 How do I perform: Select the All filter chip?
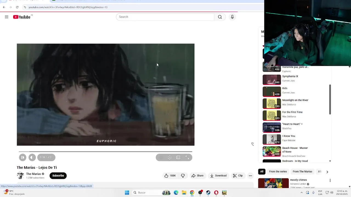pos(262,172)
